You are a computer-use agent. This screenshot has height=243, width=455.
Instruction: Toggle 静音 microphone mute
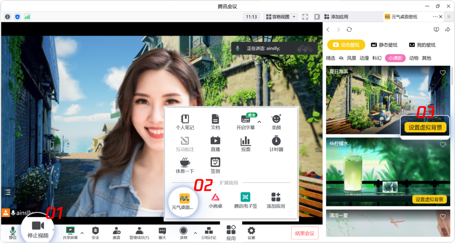(x=13, y=233)
